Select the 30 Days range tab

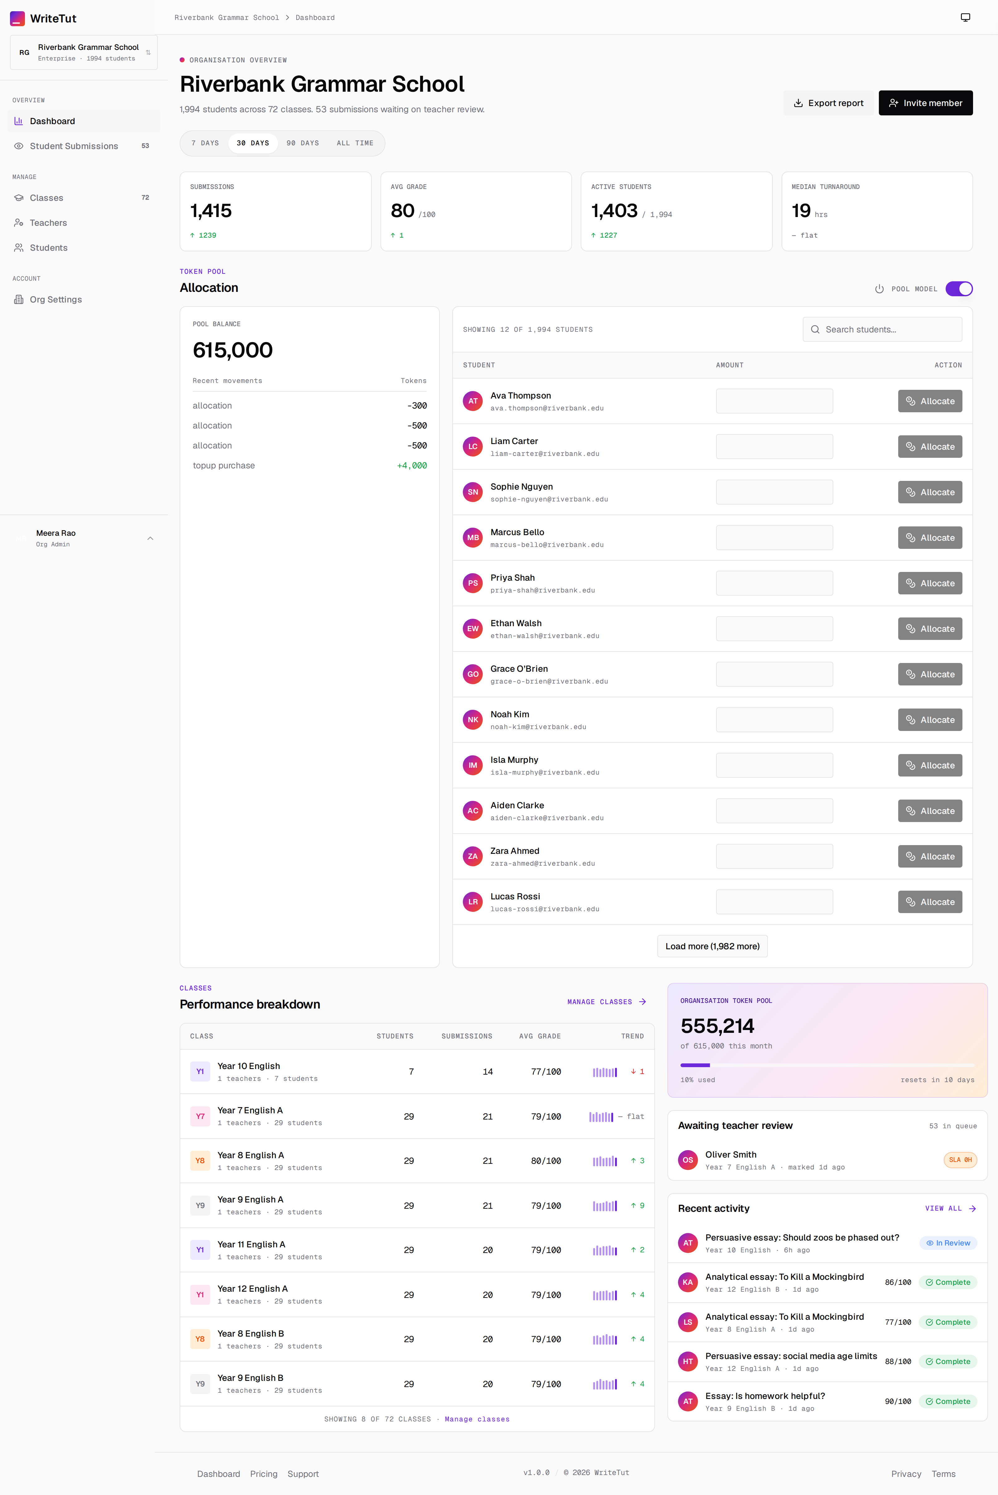[x=253, y=143]
